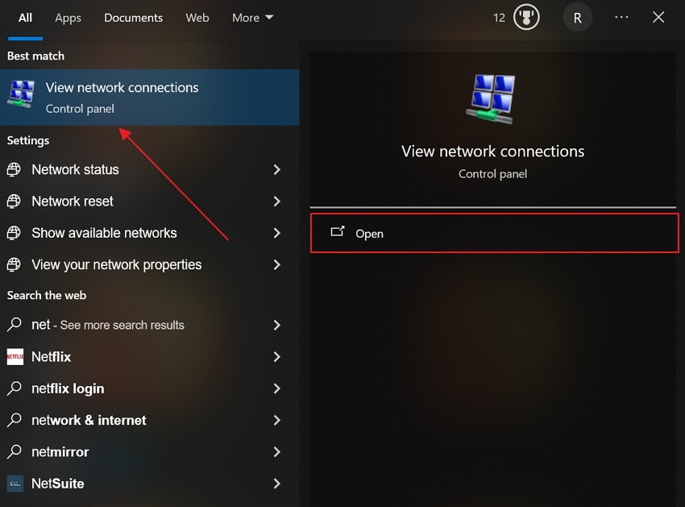Open the Network status setting
Image resolution: width=685 pixels, height=507 pixels.
[149, 169]
